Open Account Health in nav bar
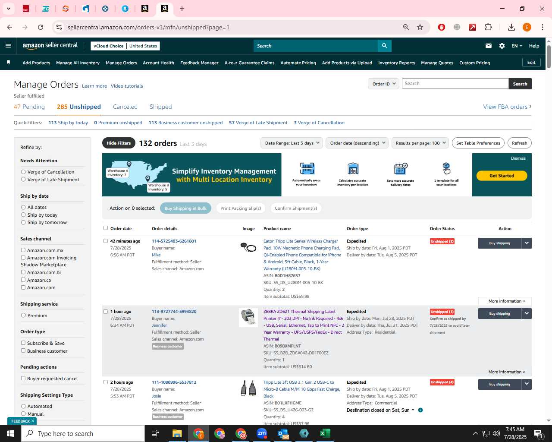Image resolution: width=552 pixels, height=442 pixels. click(158, 63)
